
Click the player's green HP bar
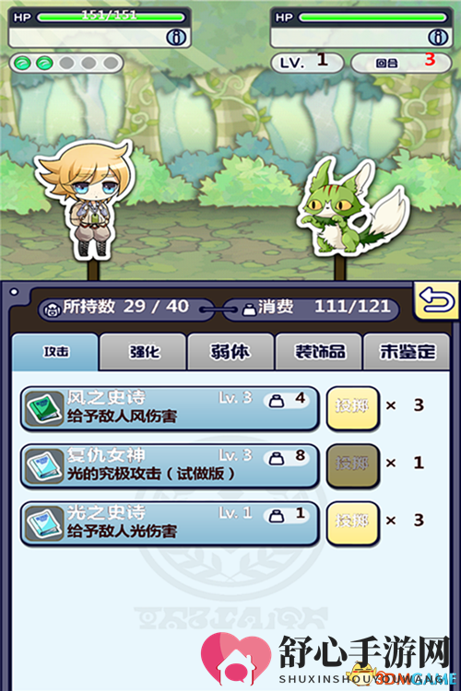[x=111, y=18]
